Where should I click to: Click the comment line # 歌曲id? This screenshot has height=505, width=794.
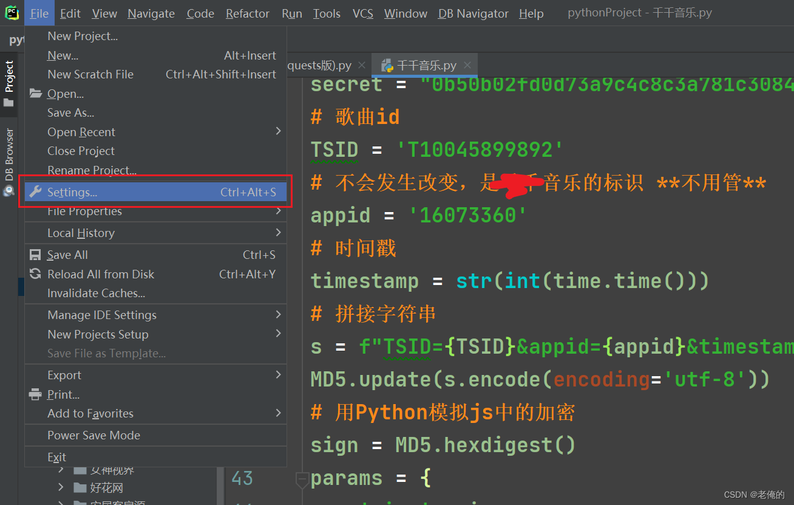pyautogui.click(x=355, y=117)
